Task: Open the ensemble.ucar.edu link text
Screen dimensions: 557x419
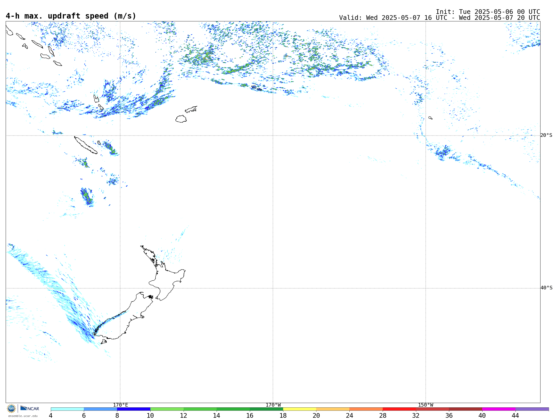Action: tap(23, 416)
